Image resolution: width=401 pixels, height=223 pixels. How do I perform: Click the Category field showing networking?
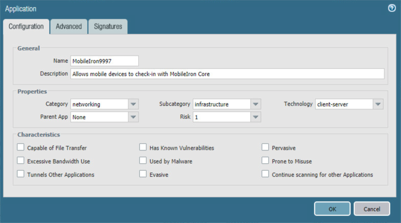(99, 104)
